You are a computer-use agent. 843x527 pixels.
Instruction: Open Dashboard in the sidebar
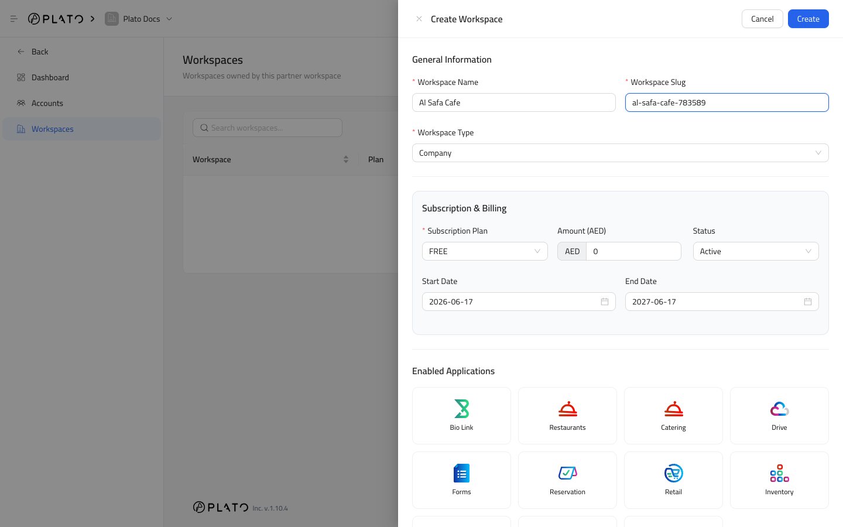(x=82, y=77)
